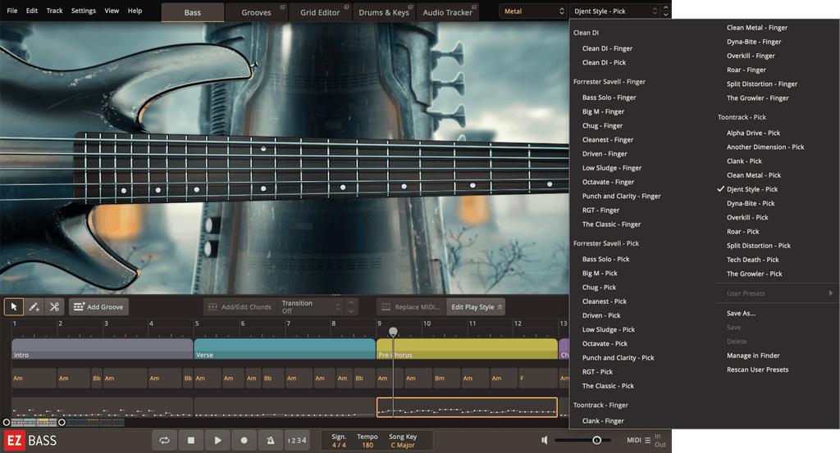Open the MIDI menu icon
Viewport: 840px width, 453px height.
[648, 440]
